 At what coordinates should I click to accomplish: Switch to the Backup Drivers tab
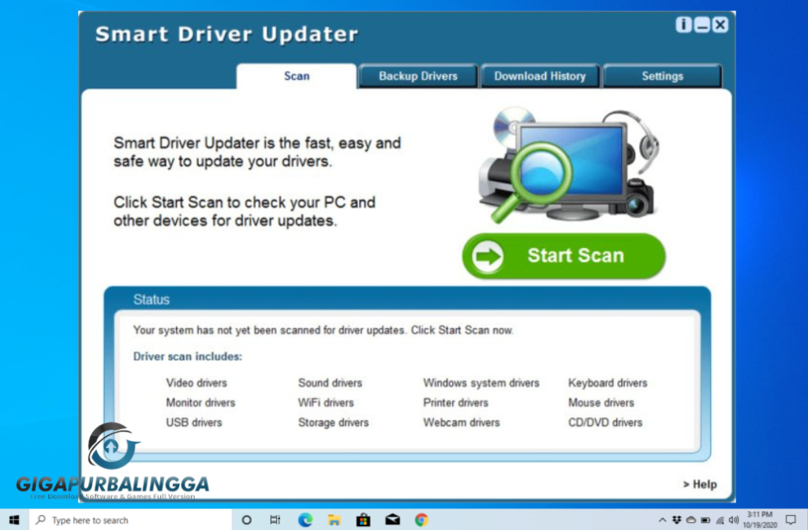tap(417, 76)
